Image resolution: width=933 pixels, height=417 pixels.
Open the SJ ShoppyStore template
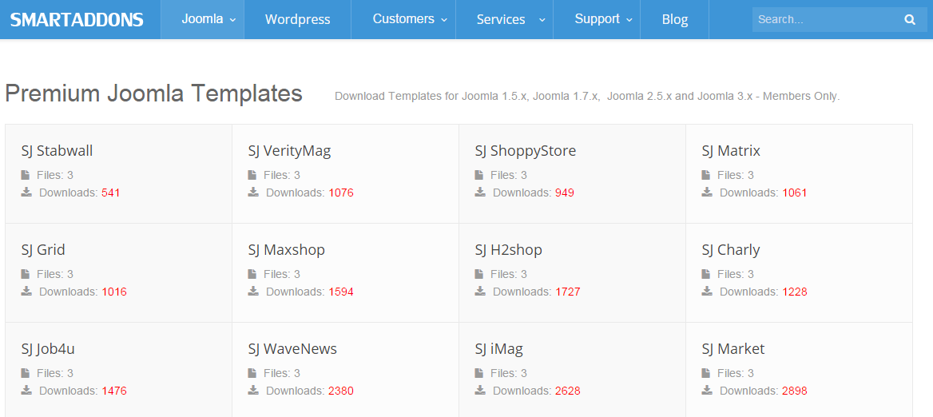[x=526, y=151]
